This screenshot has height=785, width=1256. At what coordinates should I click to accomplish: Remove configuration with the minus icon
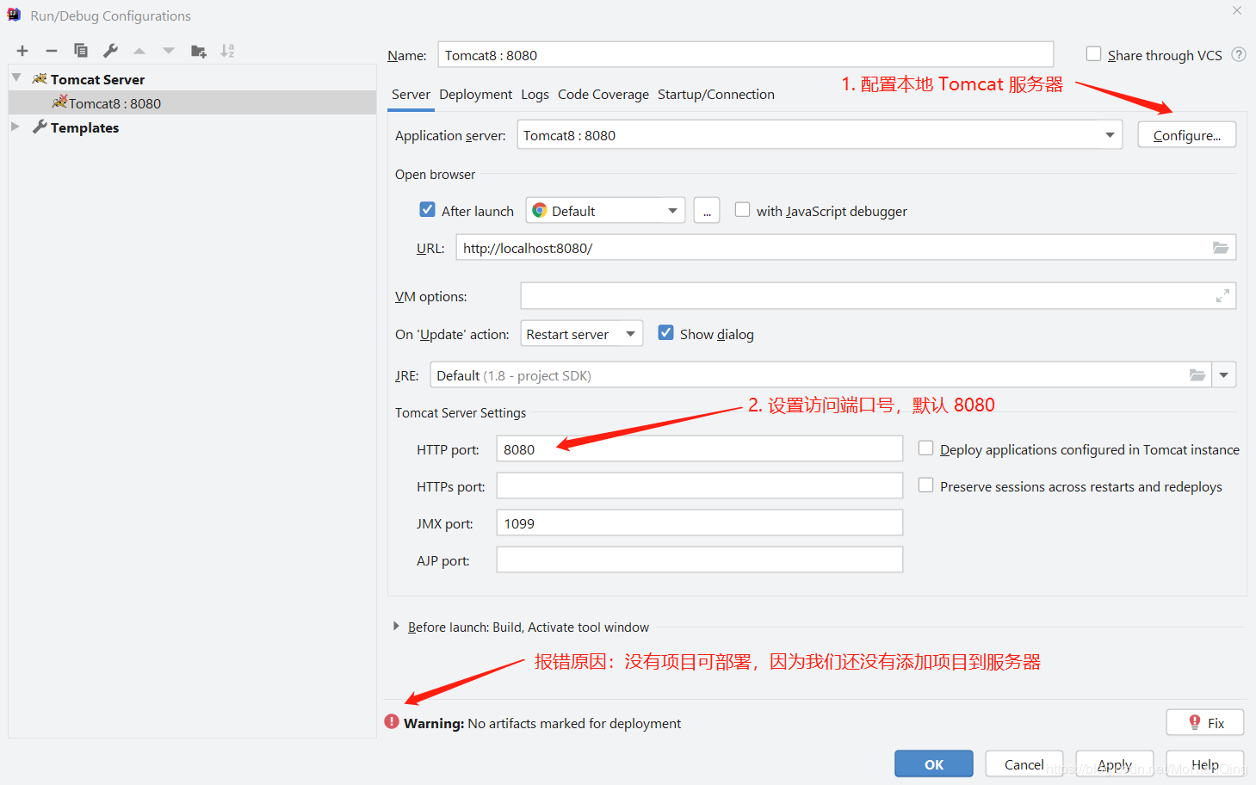click(x=52, y=51)
